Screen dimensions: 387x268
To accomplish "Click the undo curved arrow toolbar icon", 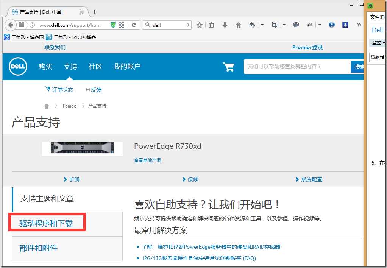I will [252, 25].
